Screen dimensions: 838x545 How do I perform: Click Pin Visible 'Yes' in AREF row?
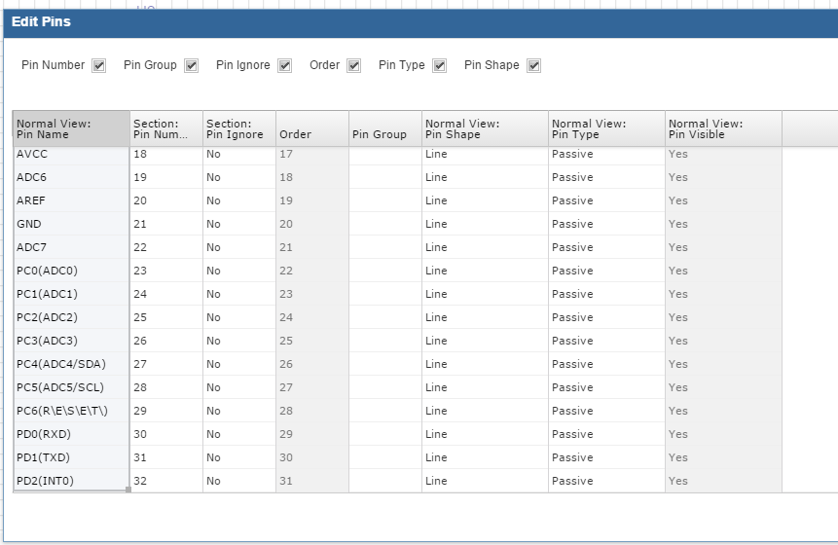pos(723,200)
